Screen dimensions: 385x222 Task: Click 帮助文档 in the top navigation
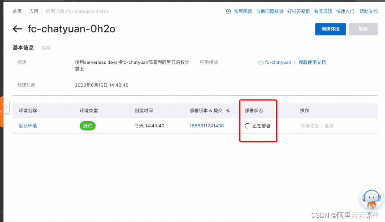tap(369, 11)
